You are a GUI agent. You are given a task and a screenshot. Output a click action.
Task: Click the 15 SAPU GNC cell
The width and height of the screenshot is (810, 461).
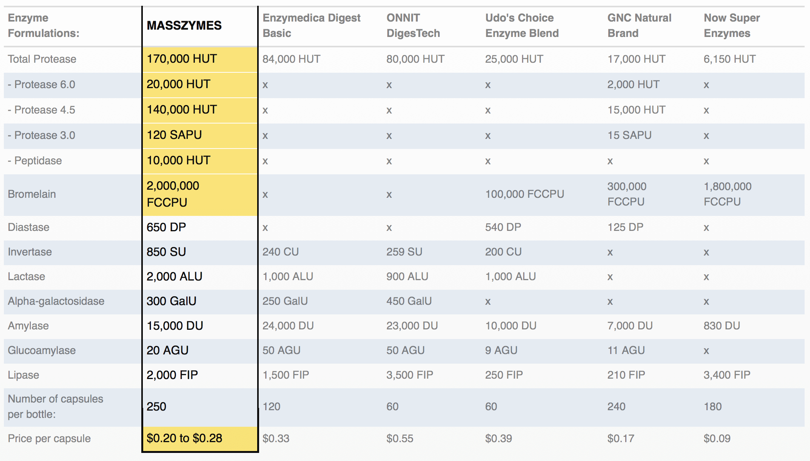(x=629, y=135)
